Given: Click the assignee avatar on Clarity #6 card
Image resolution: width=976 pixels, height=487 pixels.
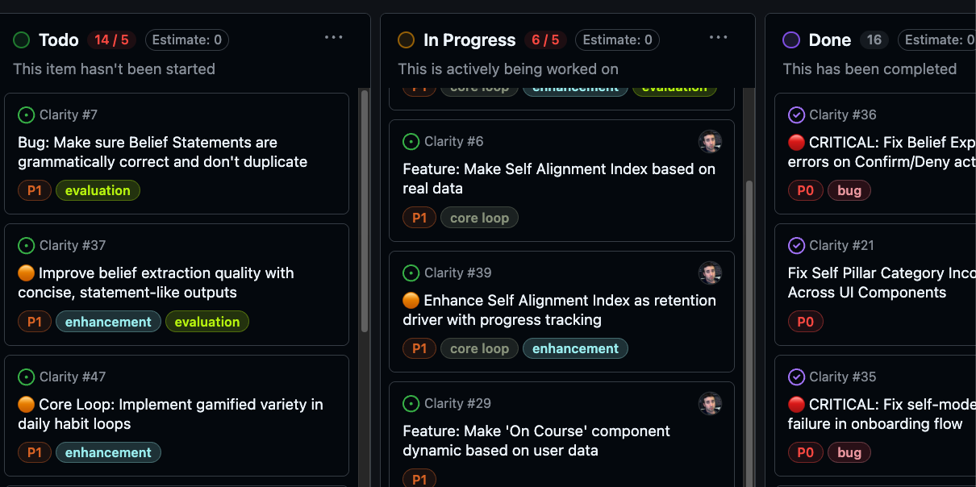Looking at the screenshot, I should point(710,142).
